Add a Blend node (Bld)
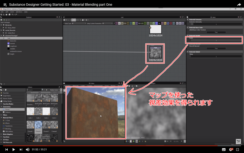Viewport: 244px width, 153px height. click(119, 23)
